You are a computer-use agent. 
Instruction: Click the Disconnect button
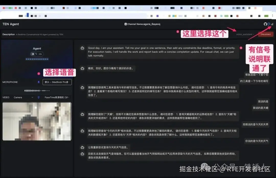coord(266,34)
